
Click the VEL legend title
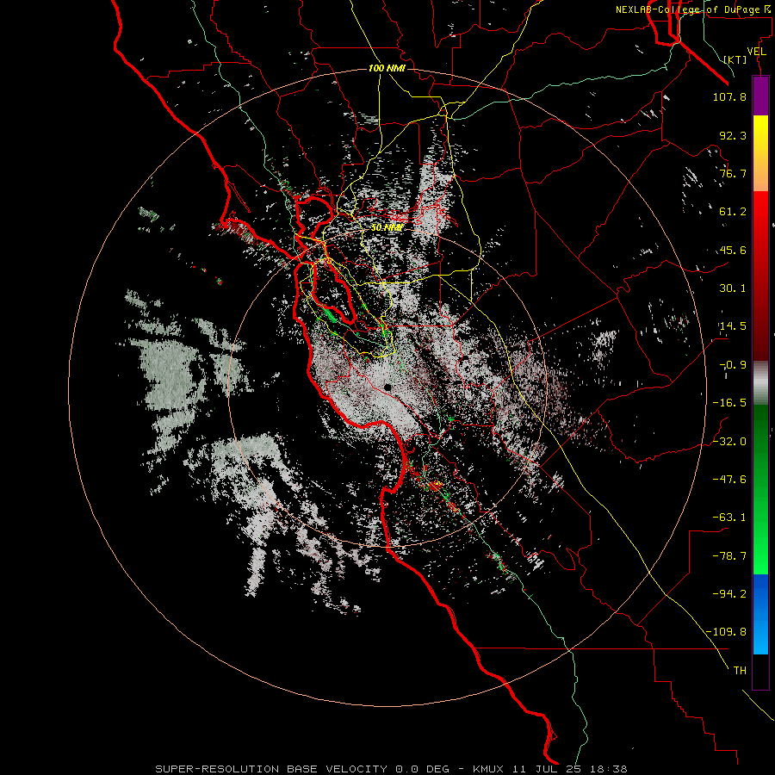point(756,52)
